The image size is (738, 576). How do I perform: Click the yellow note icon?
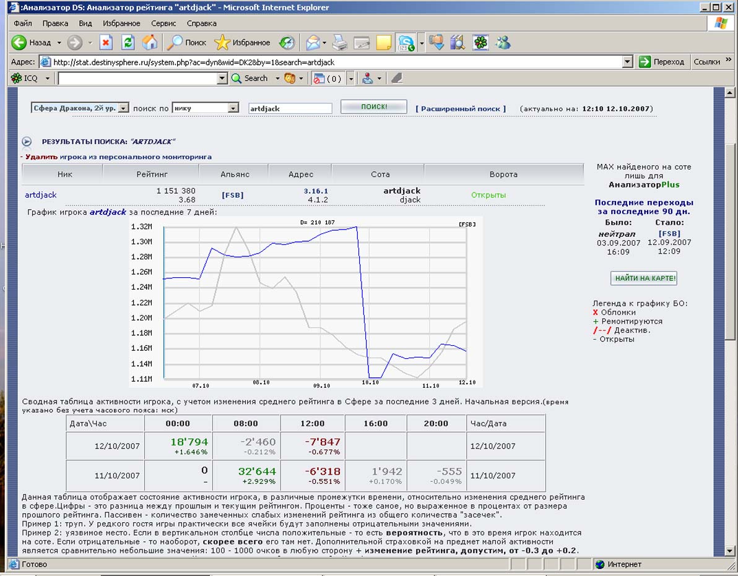384,43
